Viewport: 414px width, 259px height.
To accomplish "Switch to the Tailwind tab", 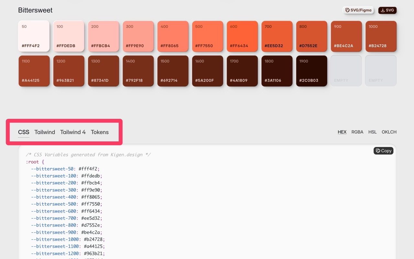I will 45,132.
